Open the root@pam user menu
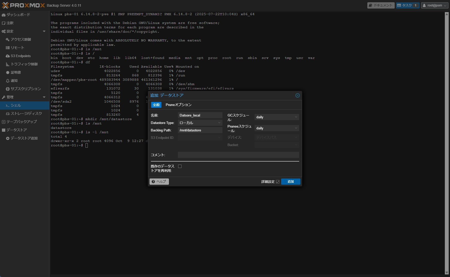 coord(435,5)
